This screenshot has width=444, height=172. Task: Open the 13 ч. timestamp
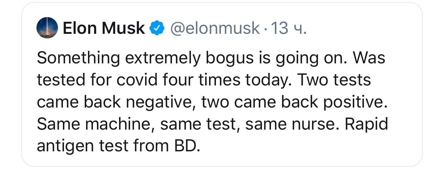pos(289,28)
